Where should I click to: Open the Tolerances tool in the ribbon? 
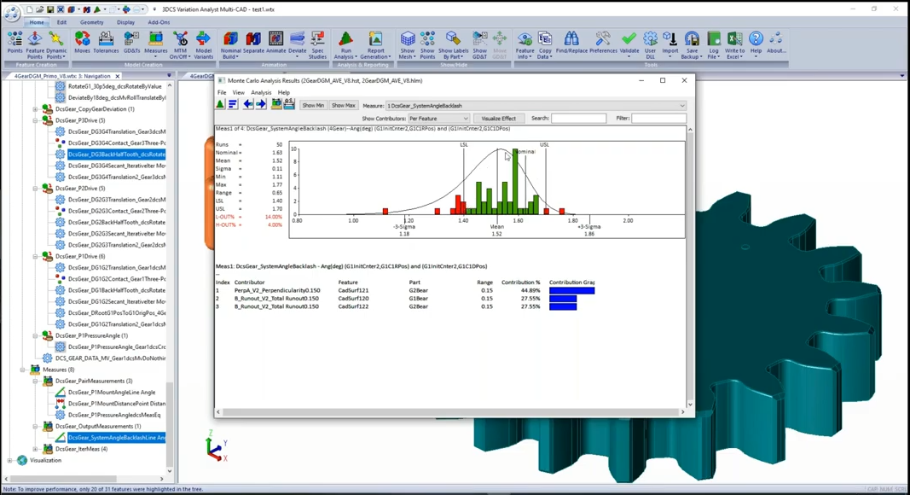pos(106,43)
